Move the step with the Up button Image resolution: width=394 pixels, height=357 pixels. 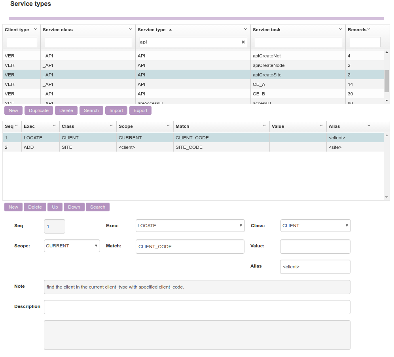point(55,207)
